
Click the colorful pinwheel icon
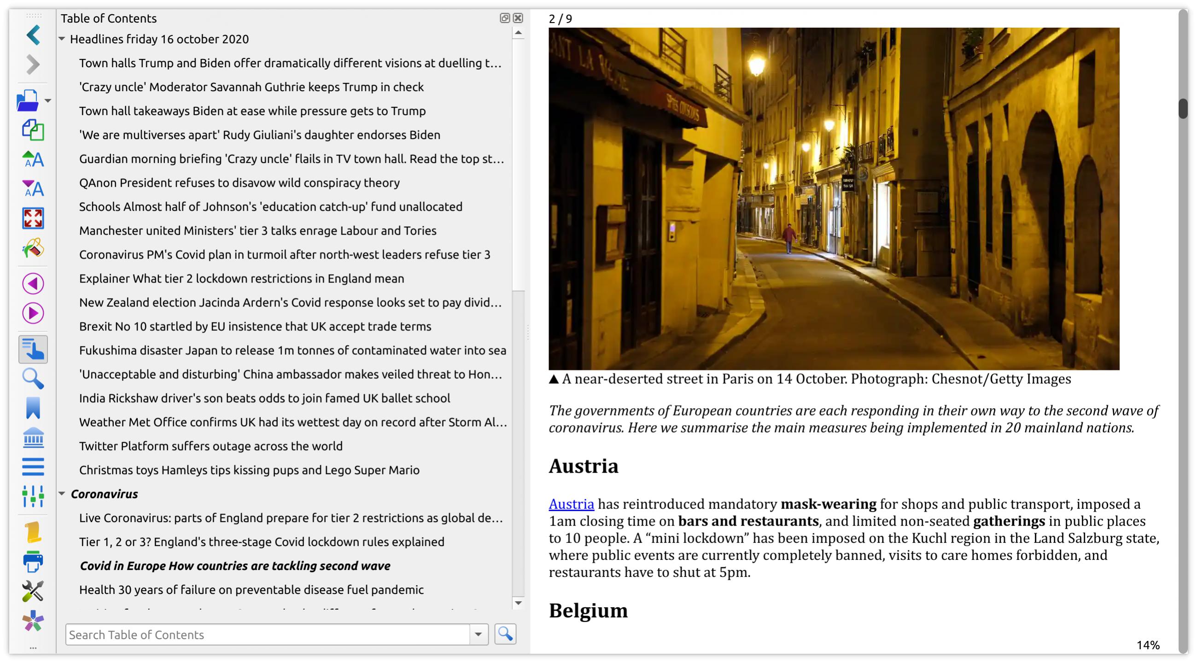tap(33, 621)
